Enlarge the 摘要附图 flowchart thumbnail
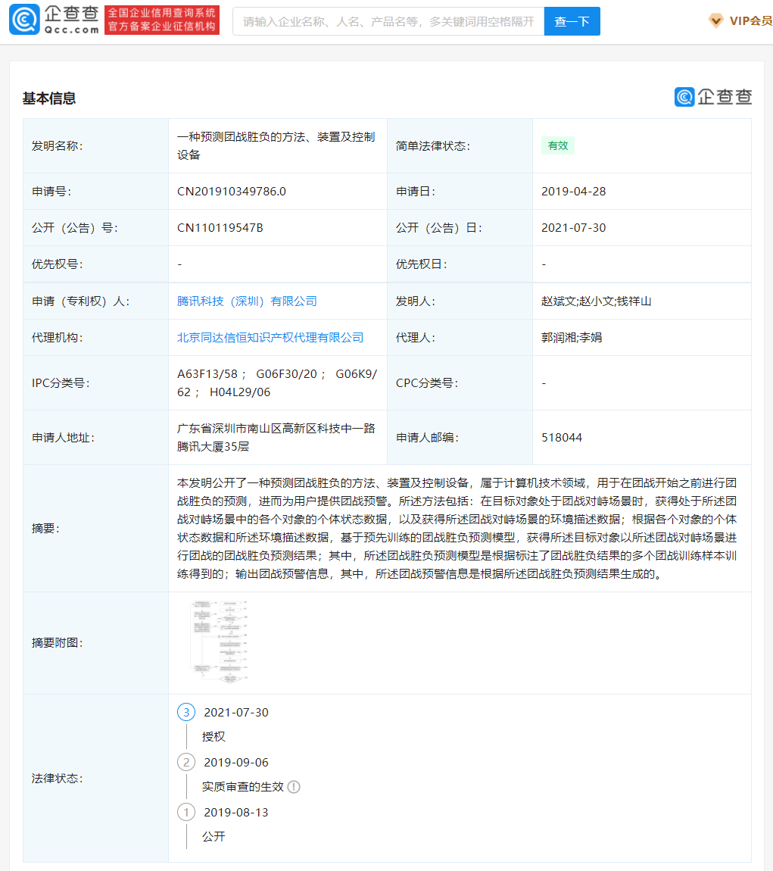This screenshot has height=871, width=773. coord(220,641)
